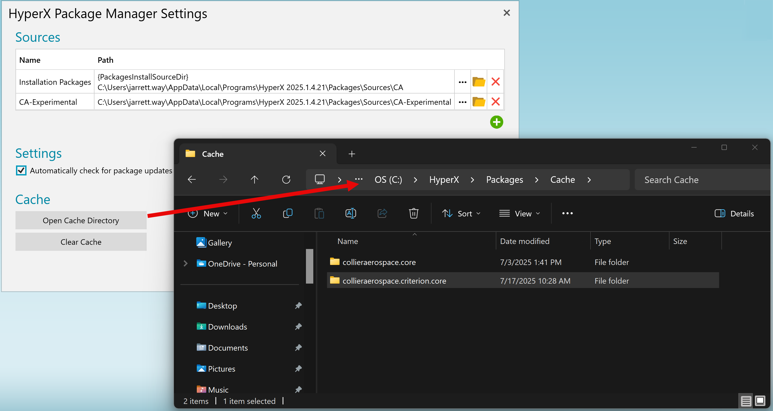Open folder for CA-Experimental source

coord(479,102)
